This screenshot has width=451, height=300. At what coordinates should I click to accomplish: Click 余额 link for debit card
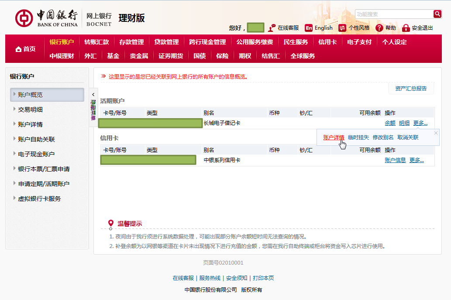(390, 123)
